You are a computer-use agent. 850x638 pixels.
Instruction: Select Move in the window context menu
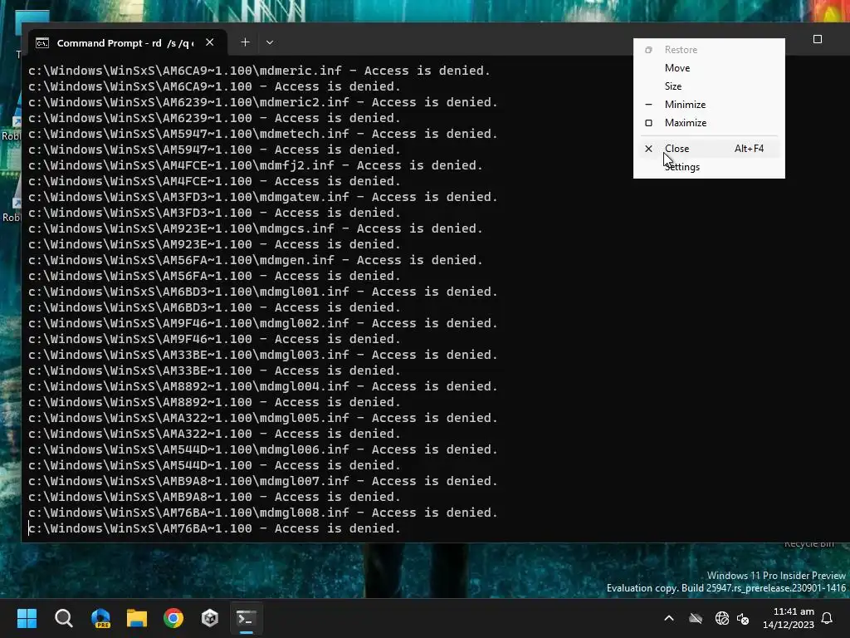click(x=709, y=68)
